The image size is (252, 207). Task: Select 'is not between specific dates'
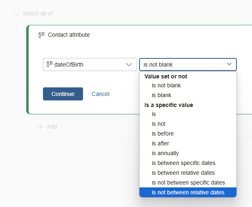(188, 183)
